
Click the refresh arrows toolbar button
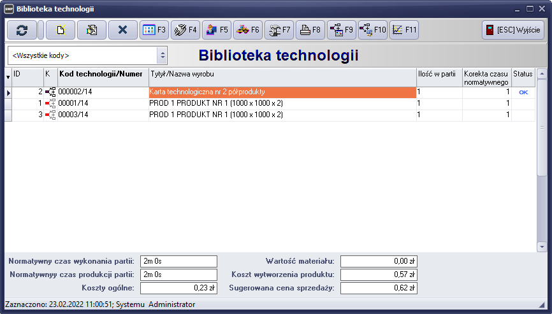[x=22, y=30]
